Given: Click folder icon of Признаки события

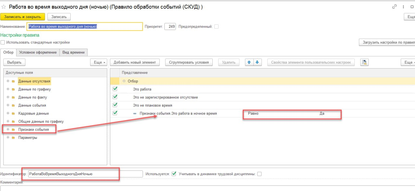Looking at the screenshot, I should (13, 130).
